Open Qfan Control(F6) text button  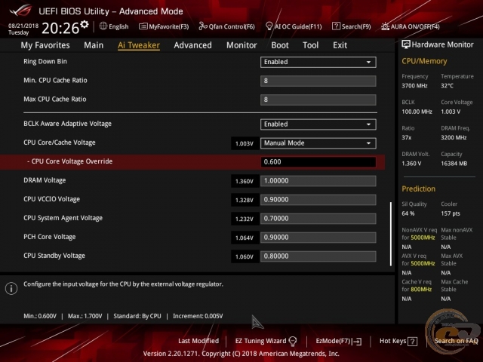tap(232, 27)
